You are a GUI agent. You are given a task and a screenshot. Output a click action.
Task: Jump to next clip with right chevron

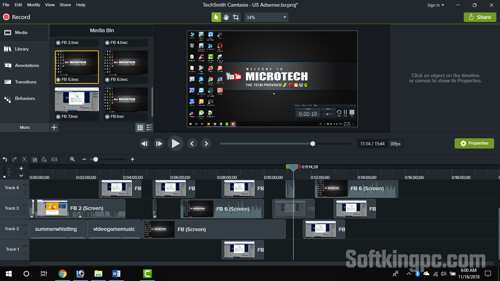click(206, 143)
